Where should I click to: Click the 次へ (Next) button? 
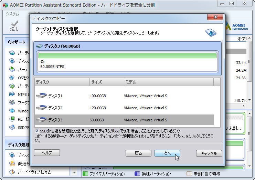[x=167, y=153]
